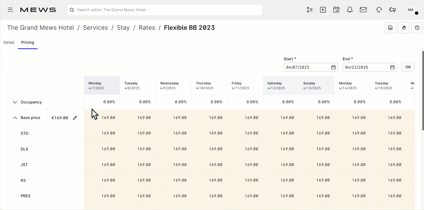The image size is (424, 210).
Task: Click the DLX row label
Action: pyautogui.click(x=24, y=149)
